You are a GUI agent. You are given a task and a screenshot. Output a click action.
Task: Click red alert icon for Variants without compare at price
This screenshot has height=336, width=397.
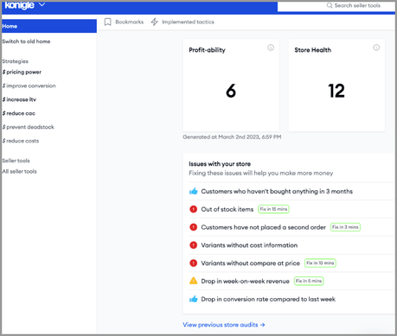pos(193,263)
